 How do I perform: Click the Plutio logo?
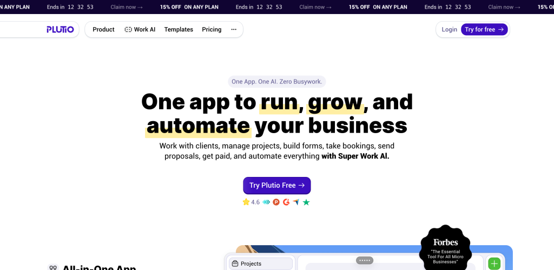click(60, 30)
